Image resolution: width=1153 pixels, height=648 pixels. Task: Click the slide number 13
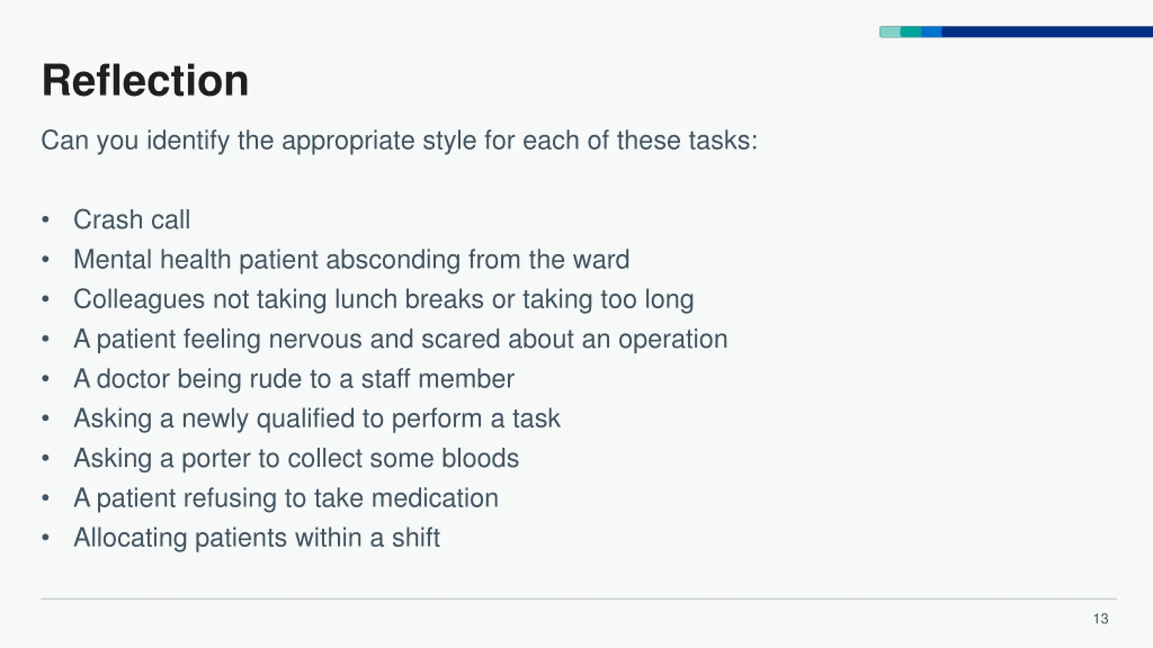pyautogui.click(x=1101, y=619)
